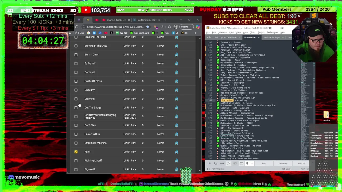Screen dimensions: 342x192
Task: Open the Goto menu in Sublime Text
Action: pyautogui.click(x=245, y=33)
